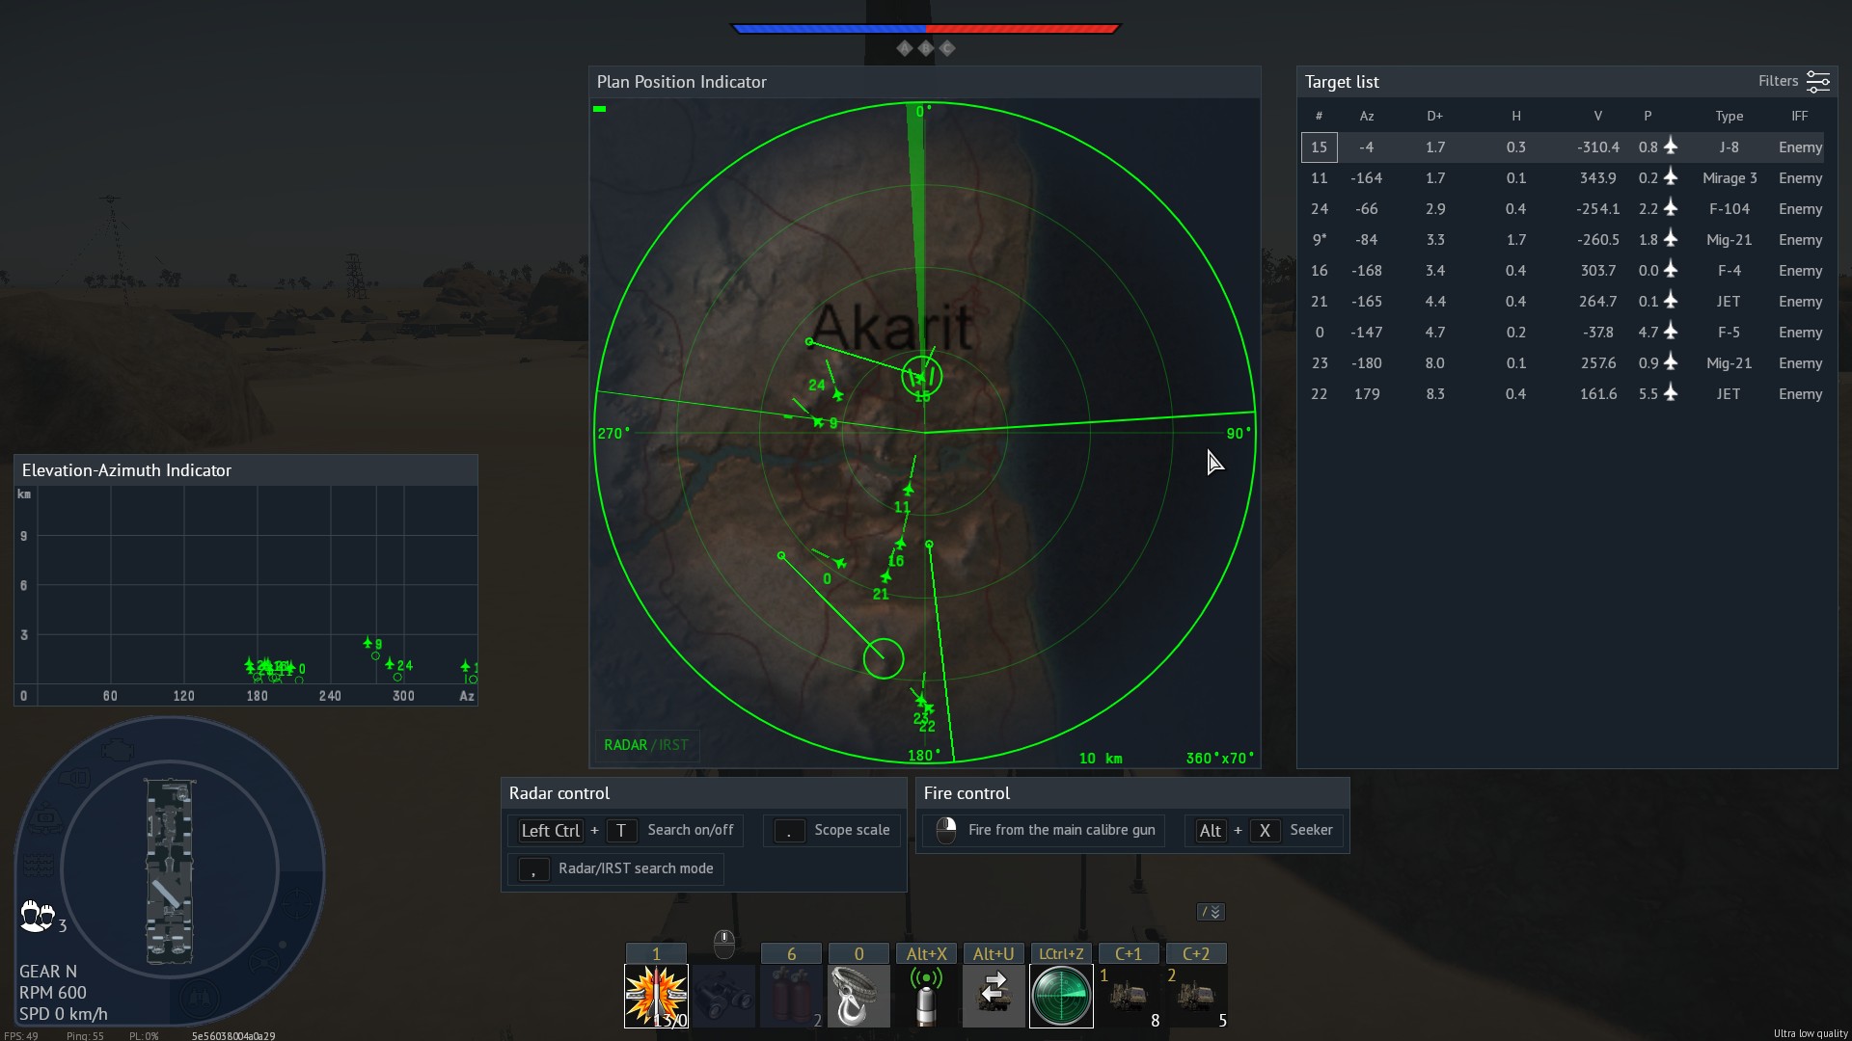Image resolution: width=1852 pixels, height=1041 pixels.
Task: Activate the fire extinguisher action slot
Action: point(791,996)
